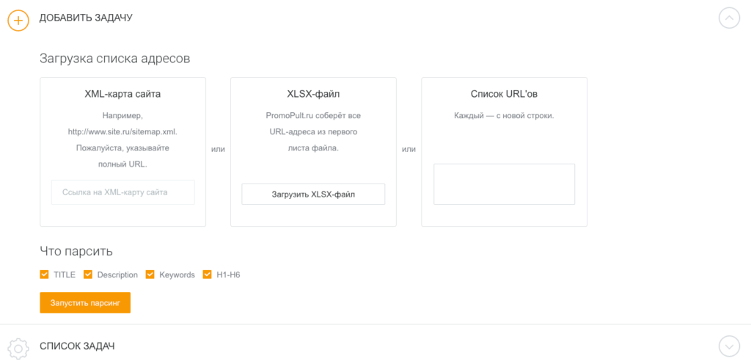Click the Что парсить heading
Screen dimensions: 751x364
click(x=76, y=251)
